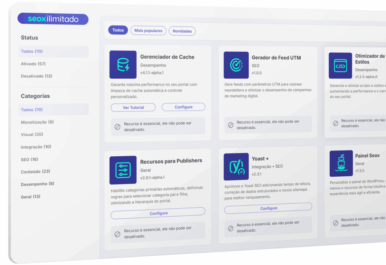Switch to the Mais populares tab
Viewport: 386px width, 265px height.
[x=148, y=31]
